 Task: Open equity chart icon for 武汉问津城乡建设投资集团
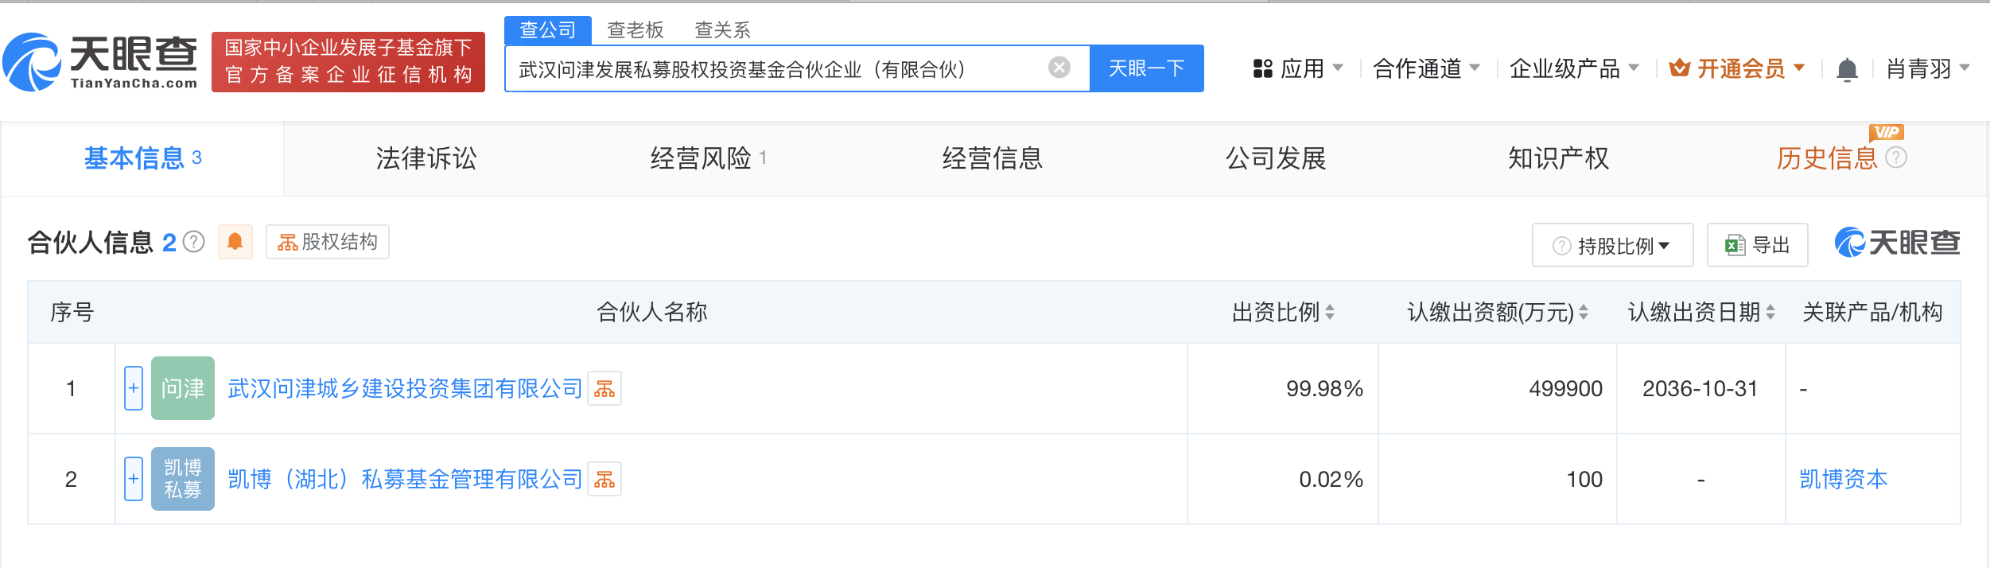click(604, 388)
